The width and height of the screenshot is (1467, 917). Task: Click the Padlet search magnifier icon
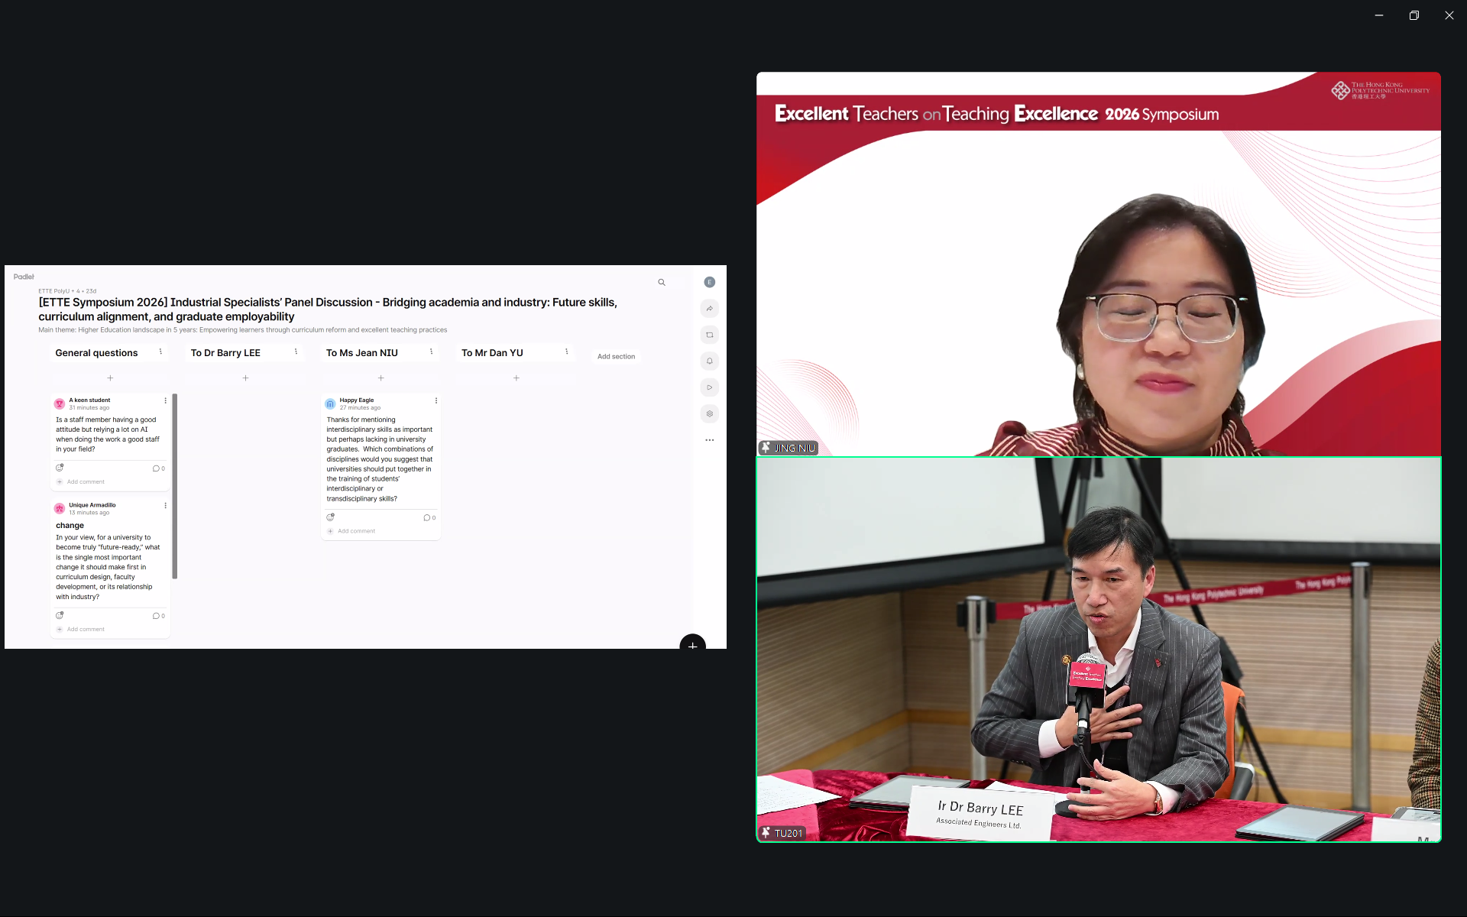coord(662,283)
